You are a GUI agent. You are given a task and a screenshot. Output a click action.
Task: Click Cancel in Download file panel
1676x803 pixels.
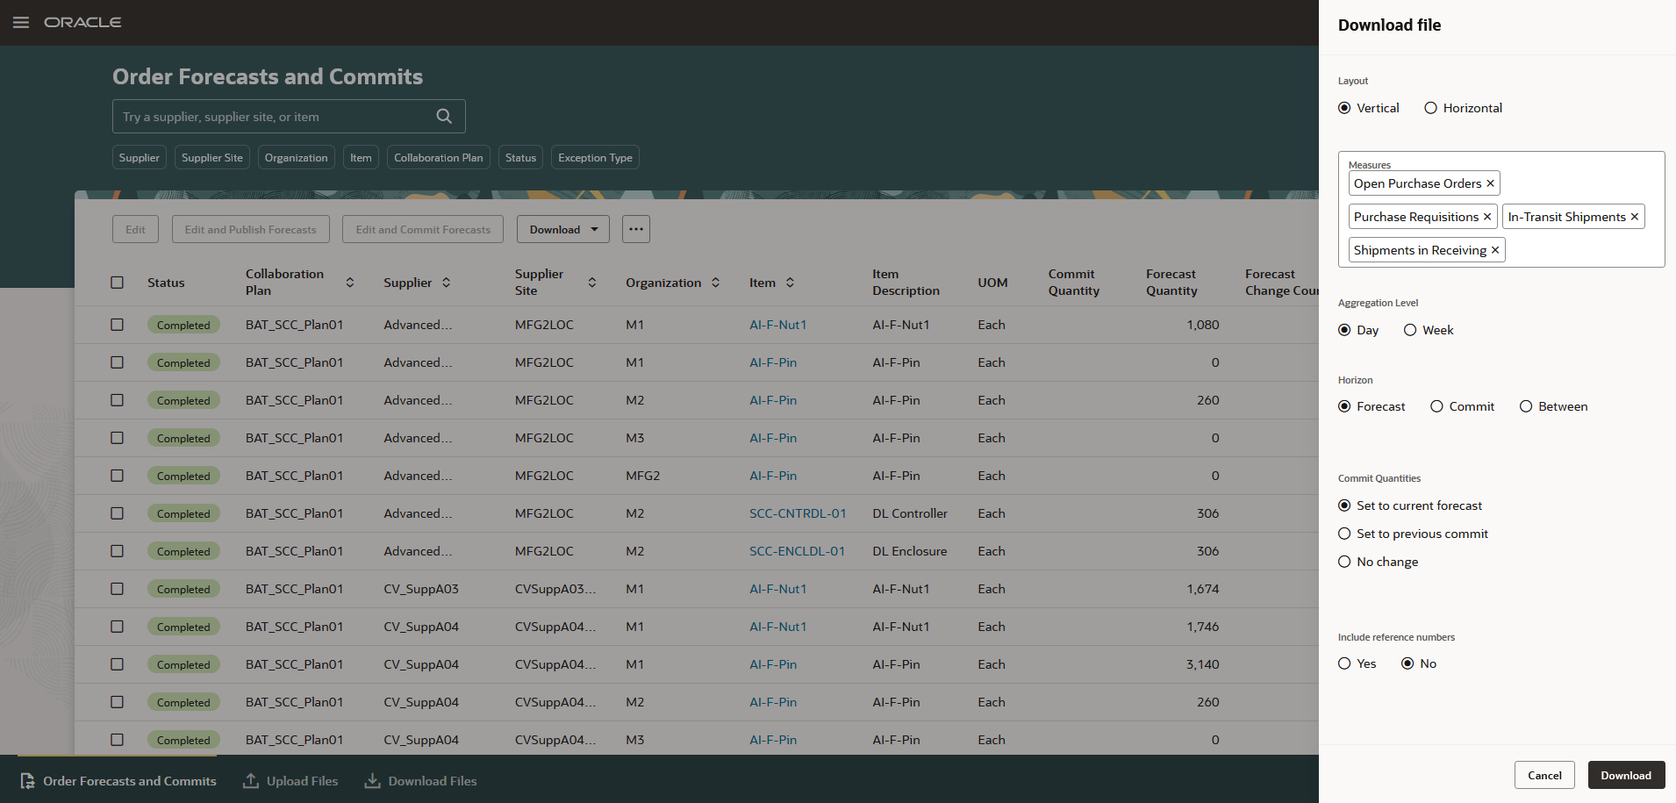point(1544,775)
